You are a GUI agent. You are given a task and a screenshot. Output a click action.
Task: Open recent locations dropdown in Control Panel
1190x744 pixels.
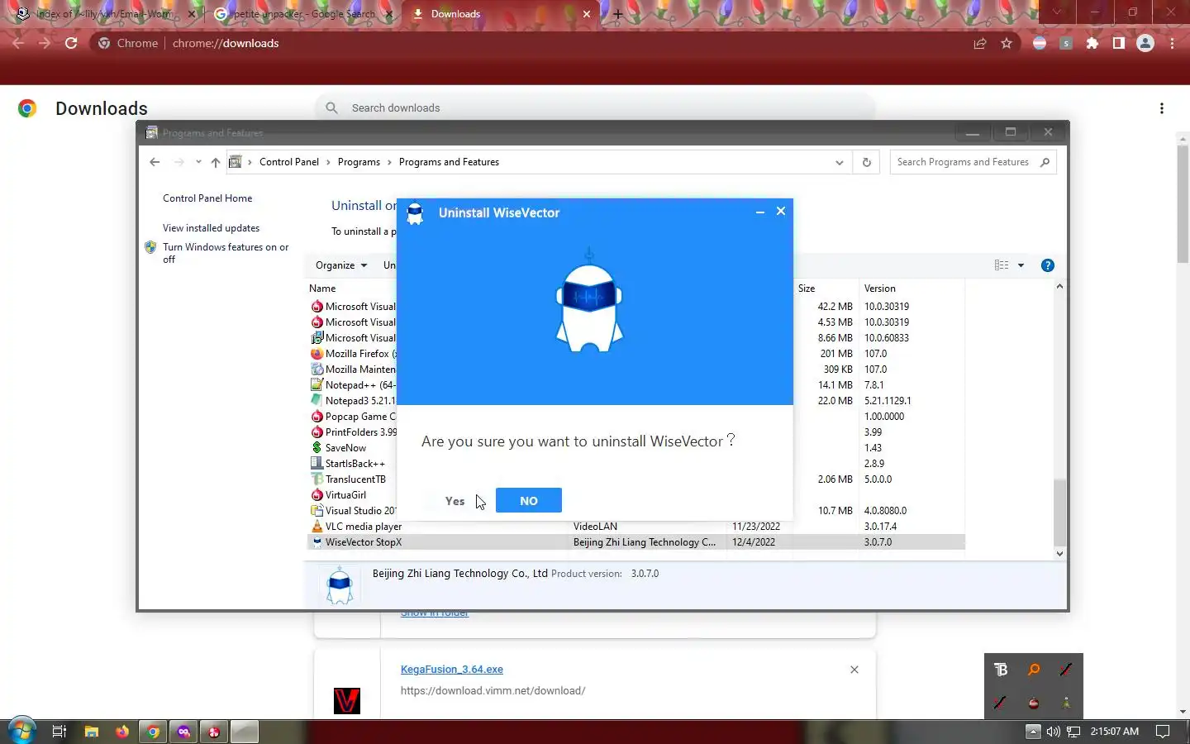coord(198,162)
